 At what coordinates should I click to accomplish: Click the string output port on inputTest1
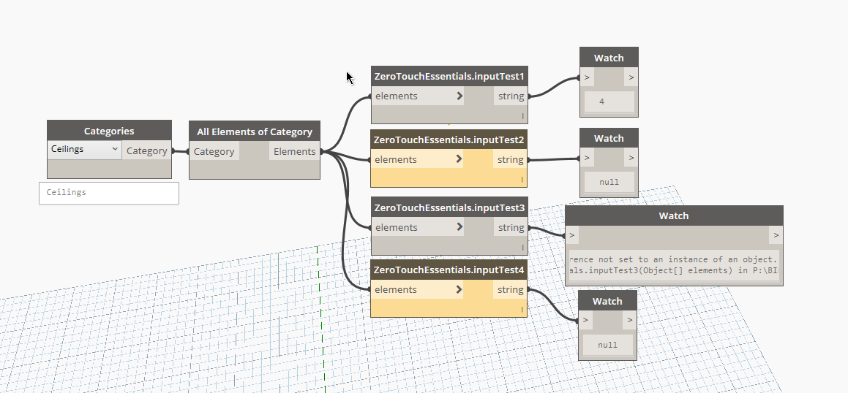click(x=511, y=96)
